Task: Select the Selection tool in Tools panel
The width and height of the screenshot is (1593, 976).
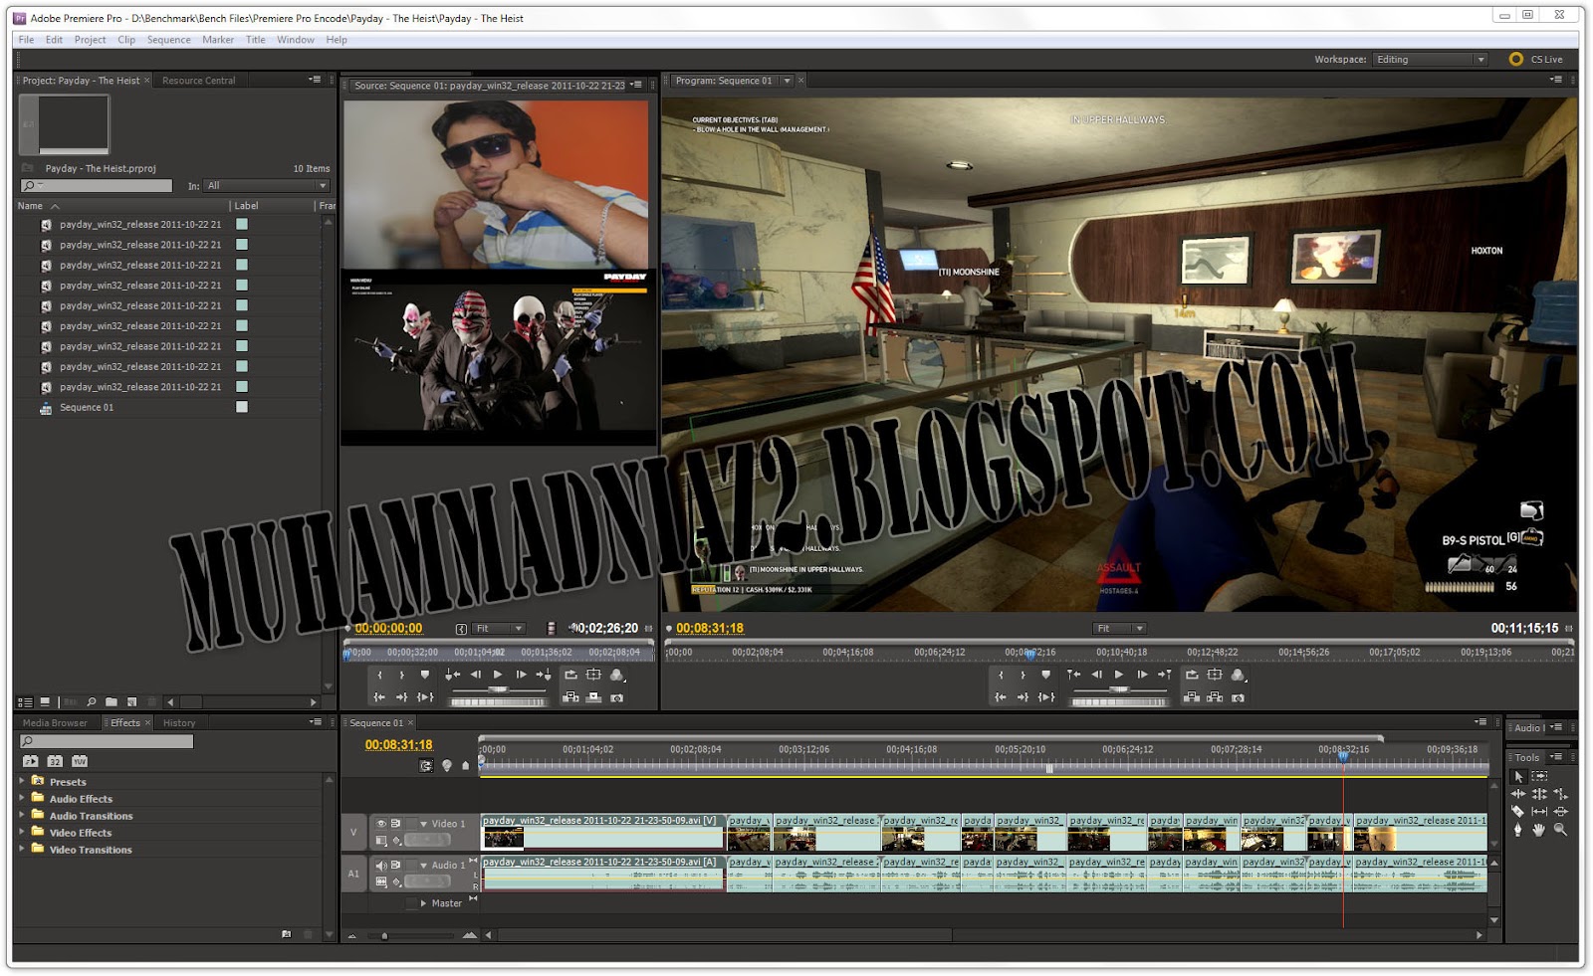Action: 1518,776
